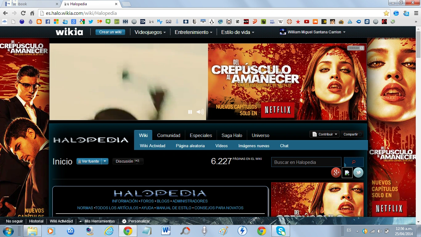The width and height of the screenshot is (421, 237).
Task: Open the FOROS link
Action: coord(147,201)
